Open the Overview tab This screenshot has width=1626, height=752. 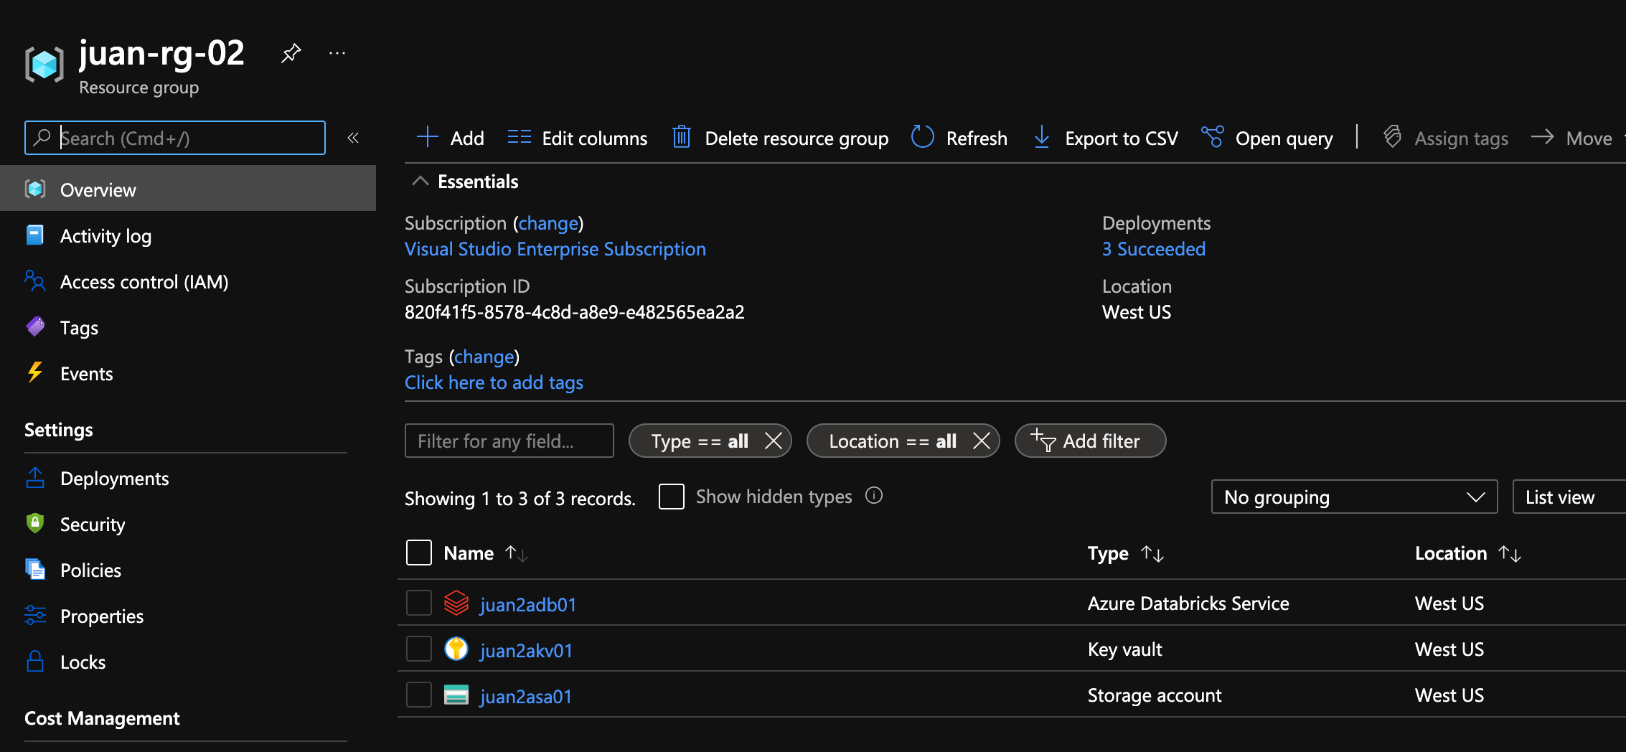tap(98, 189)
